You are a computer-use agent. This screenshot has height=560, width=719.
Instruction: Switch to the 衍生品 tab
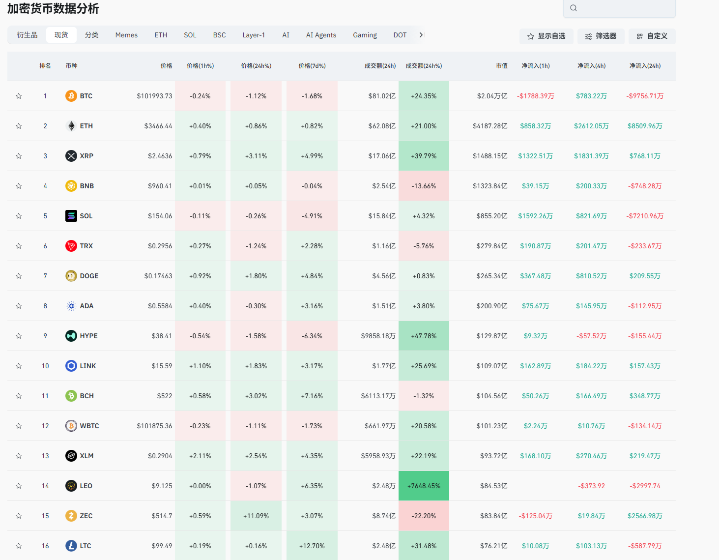point(27,35)
